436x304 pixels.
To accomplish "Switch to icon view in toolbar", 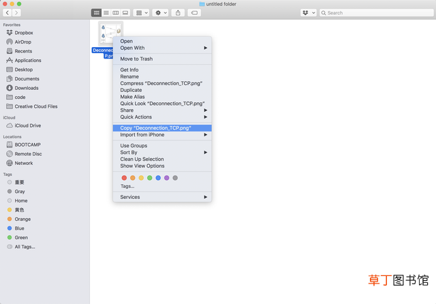I will tap(97, 13).
